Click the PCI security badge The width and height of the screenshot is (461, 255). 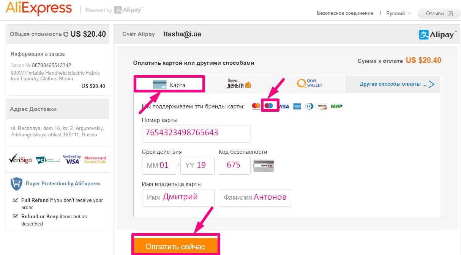(x=48, y=160)
